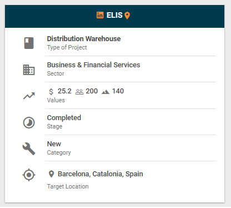Open the LinkedIn icon next to ELIS
This screenshot has width=231, height=208.
tap(100, 15)
